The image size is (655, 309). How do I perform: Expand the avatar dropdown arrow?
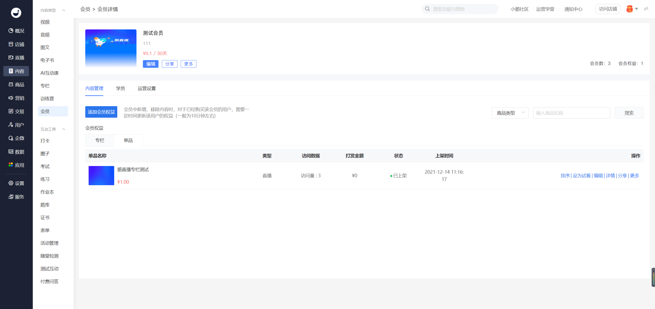[636, 9]
